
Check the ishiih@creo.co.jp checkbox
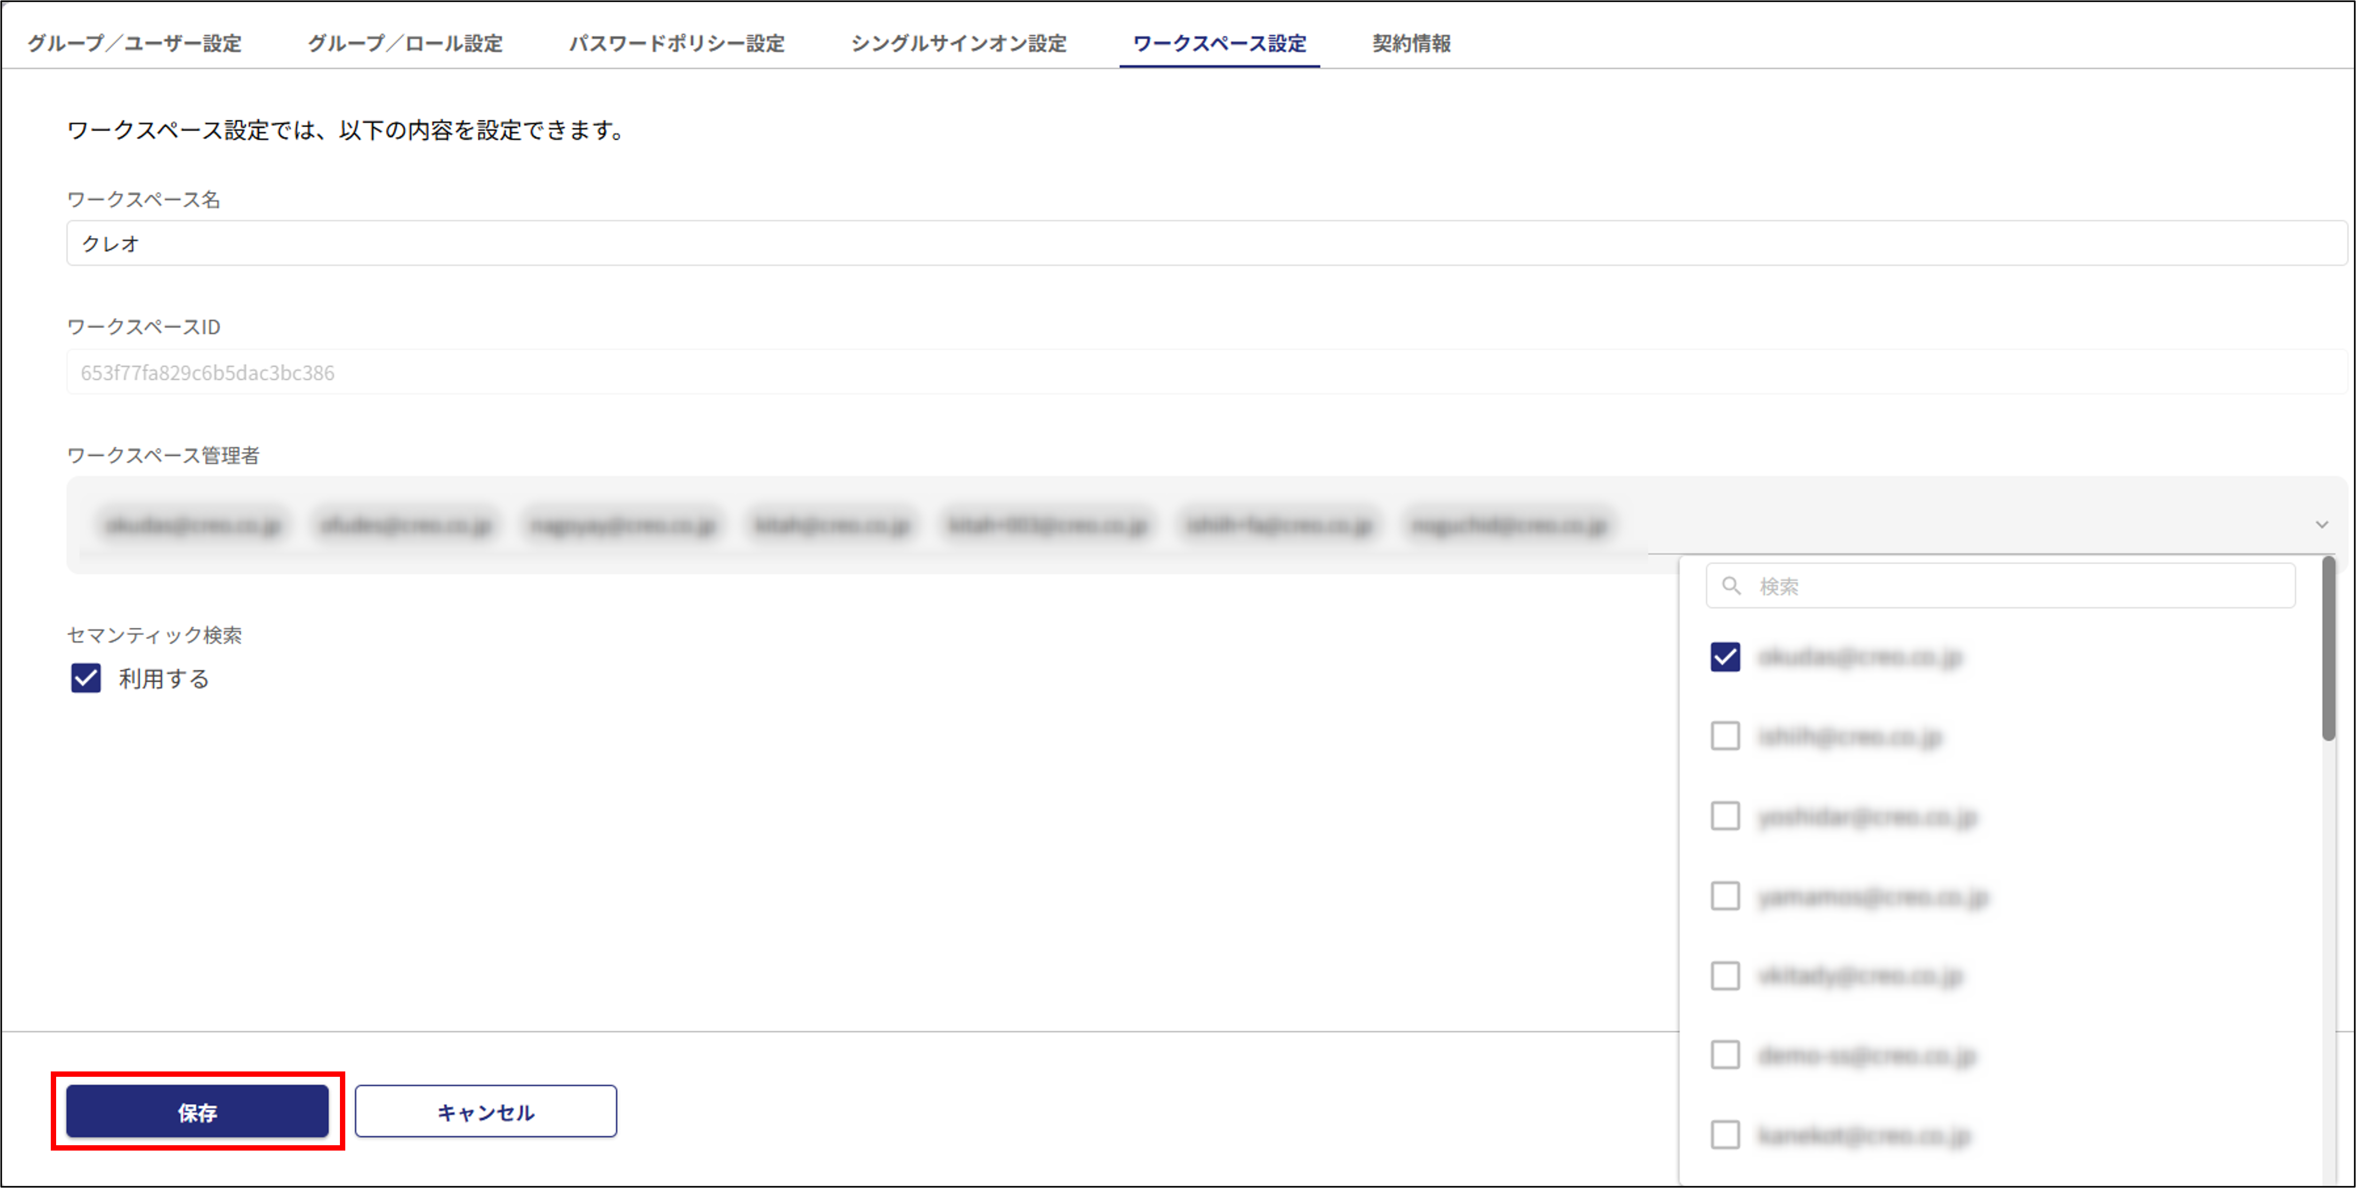tap(1725, 736)
